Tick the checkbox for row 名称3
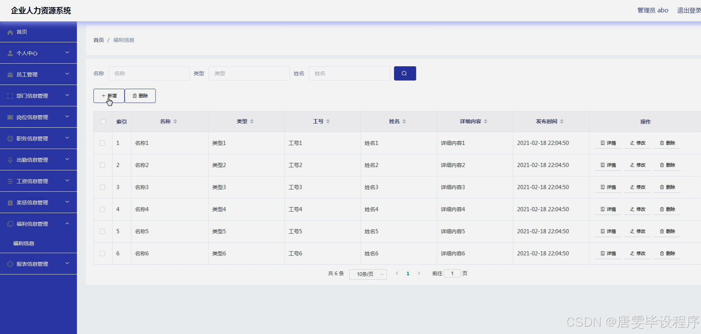This screenshot has width=701, height=334. (102, 187)
